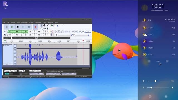Click the Trim audio icon
Viewport: 178px width, 100px height.
click(66, 32)
